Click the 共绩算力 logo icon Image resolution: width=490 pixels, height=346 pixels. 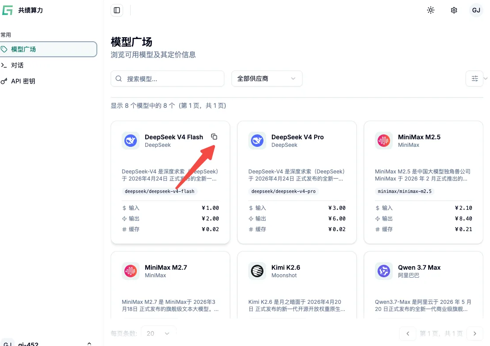click(7, 10)
